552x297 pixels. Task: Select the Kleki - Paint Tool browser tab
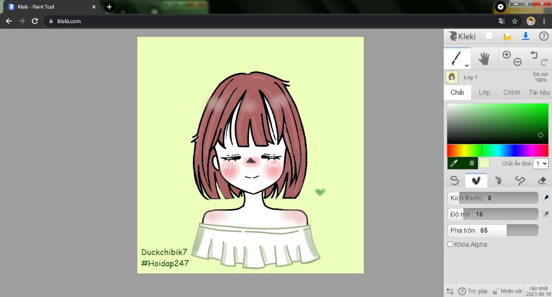pos(51,6)
